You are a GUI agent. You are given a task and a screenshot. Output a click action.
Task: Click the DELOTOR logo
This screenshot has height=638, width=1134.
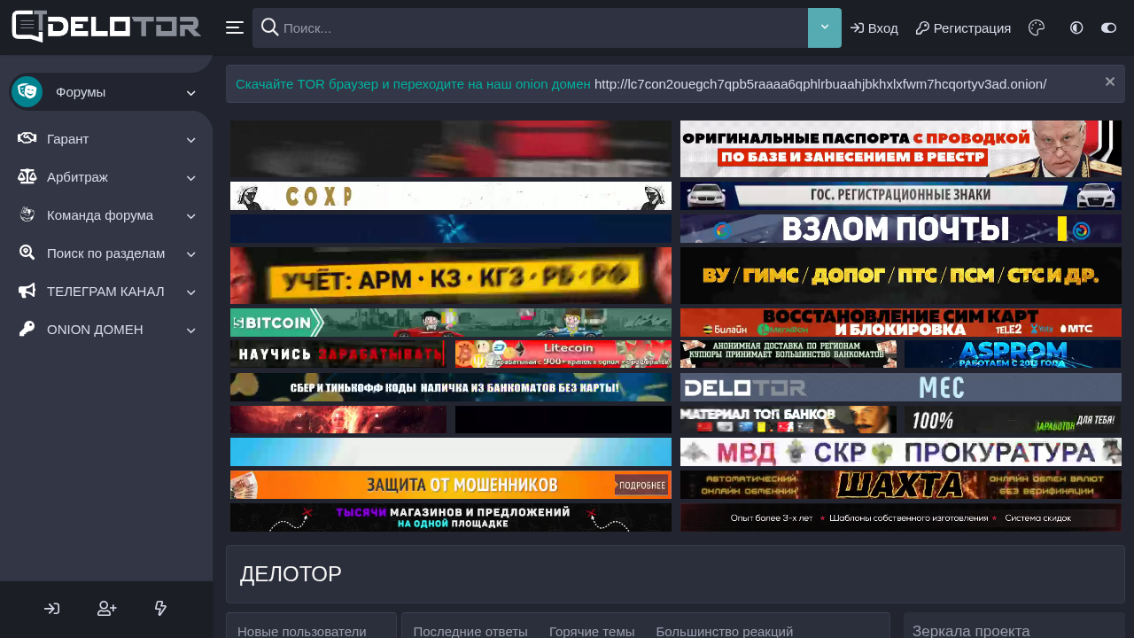tap(106, 27)
